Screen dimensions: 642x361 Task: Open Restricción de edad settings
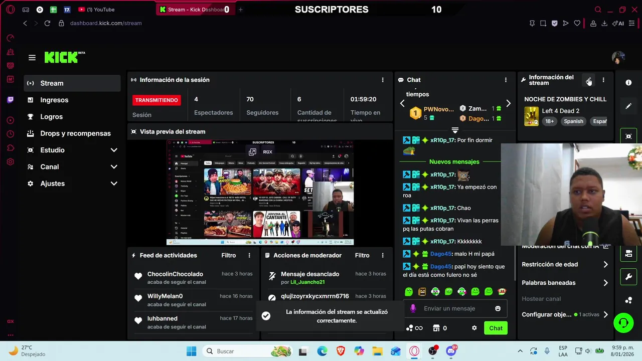(565, 264)
